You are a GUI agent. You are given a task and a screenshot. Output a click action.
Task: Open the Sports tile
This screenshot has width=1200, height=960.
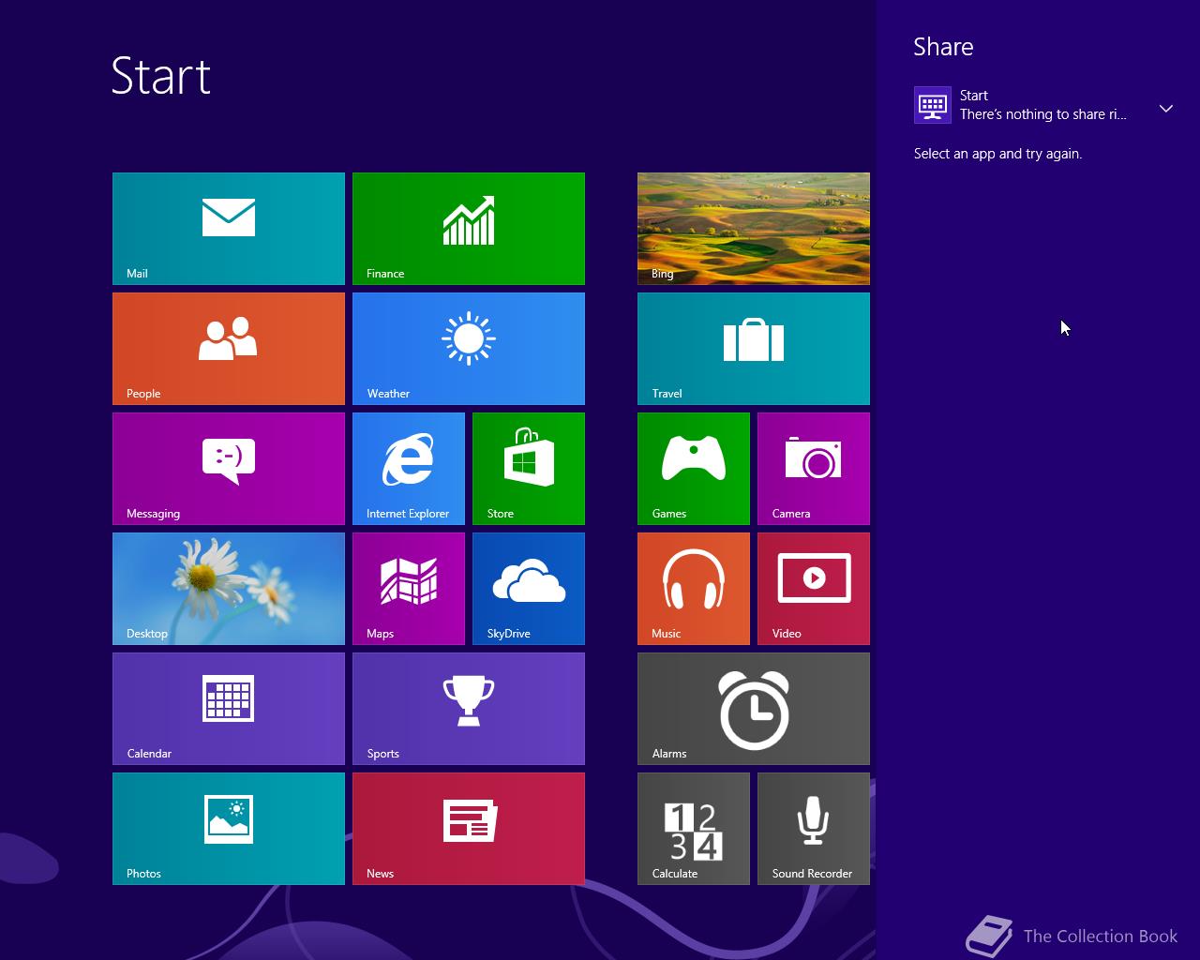(469, 709)
